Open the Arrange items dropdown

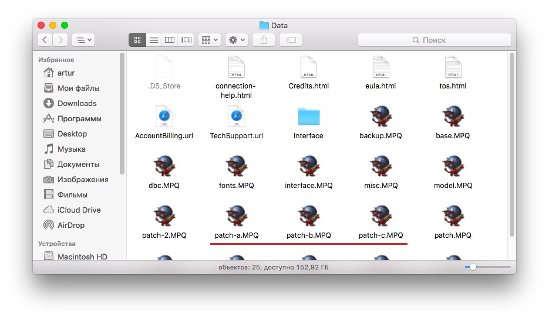tap(209, 40)
